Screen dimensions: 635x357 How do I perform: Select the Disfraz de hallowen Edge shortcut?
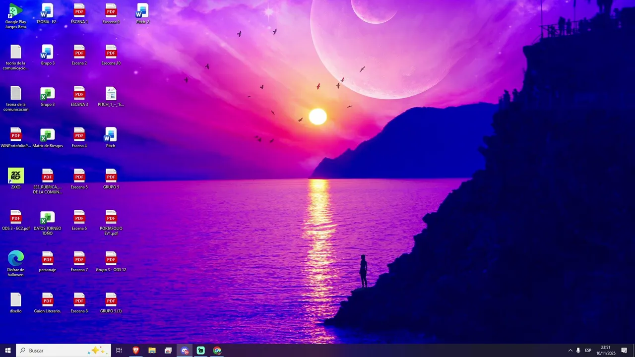click(x=16, y=264)
